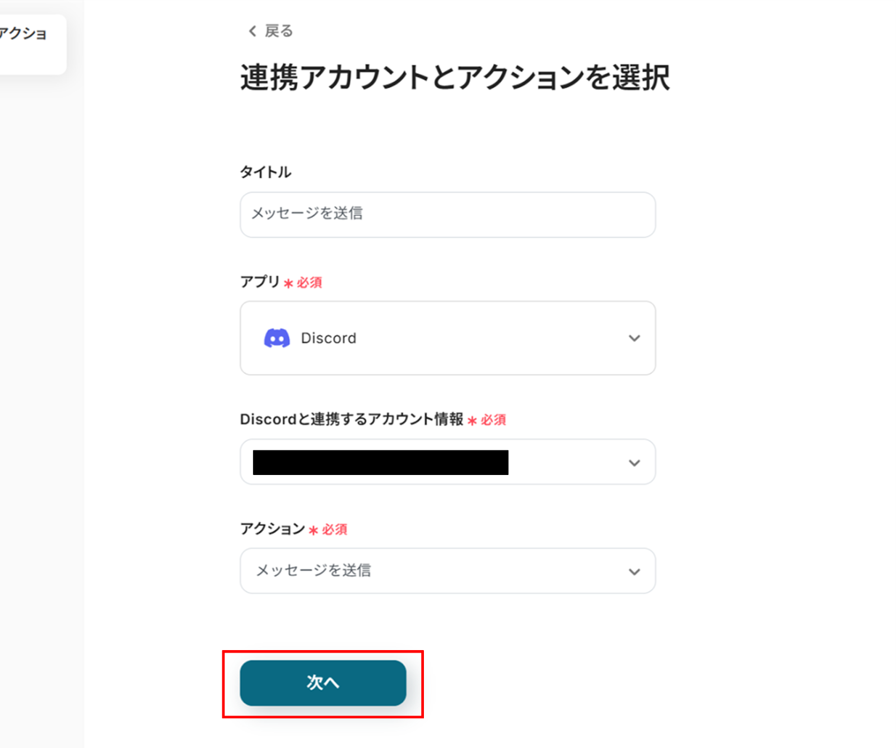Screen dimensions: 896x748
Task: Click the アクション field label
Action: click(x=272, y=528)
